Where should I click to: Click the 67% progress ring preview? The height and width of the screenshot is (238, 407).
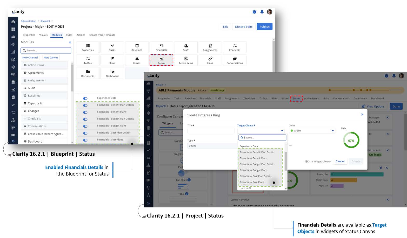pyautogui.click(x=351, y=141)
